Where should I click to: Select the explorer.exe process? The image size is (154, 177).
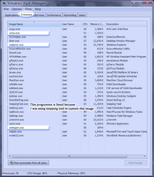77,45
